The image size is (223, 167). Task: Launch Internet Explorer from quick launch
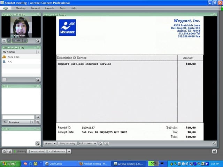point(30,164)
